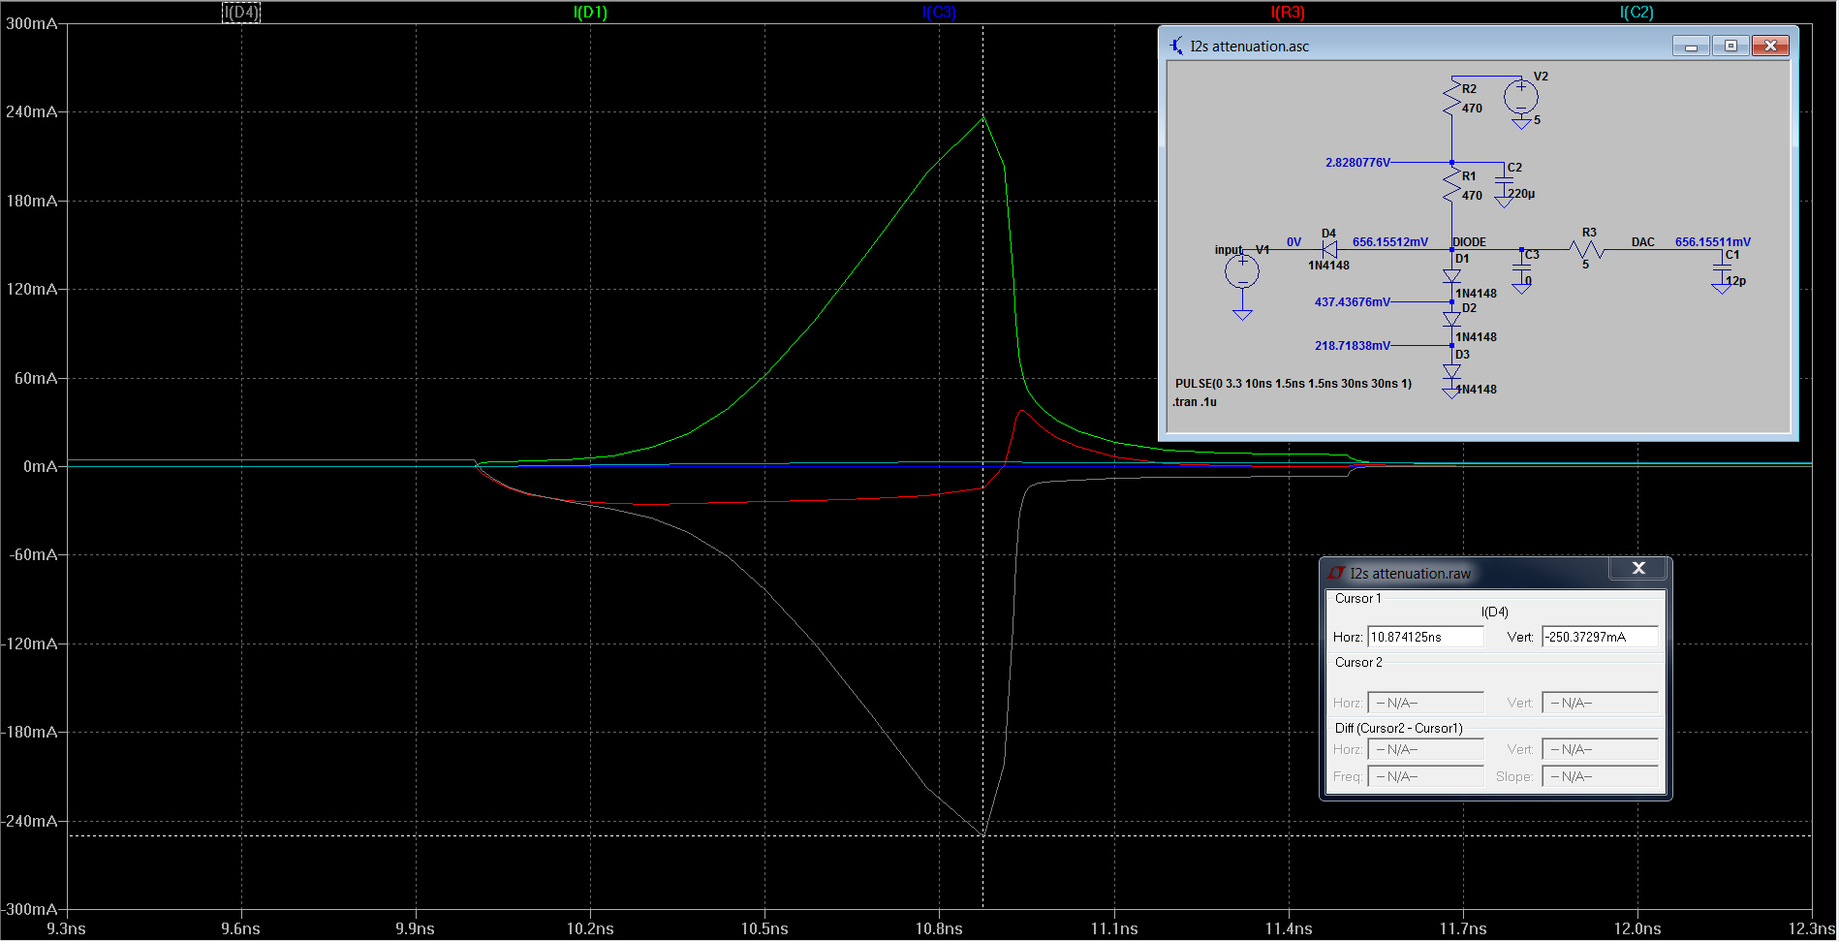Click the LTspice icon in cursor dialog title
The image size is (1839, 942).
(x=1336, y=574)
